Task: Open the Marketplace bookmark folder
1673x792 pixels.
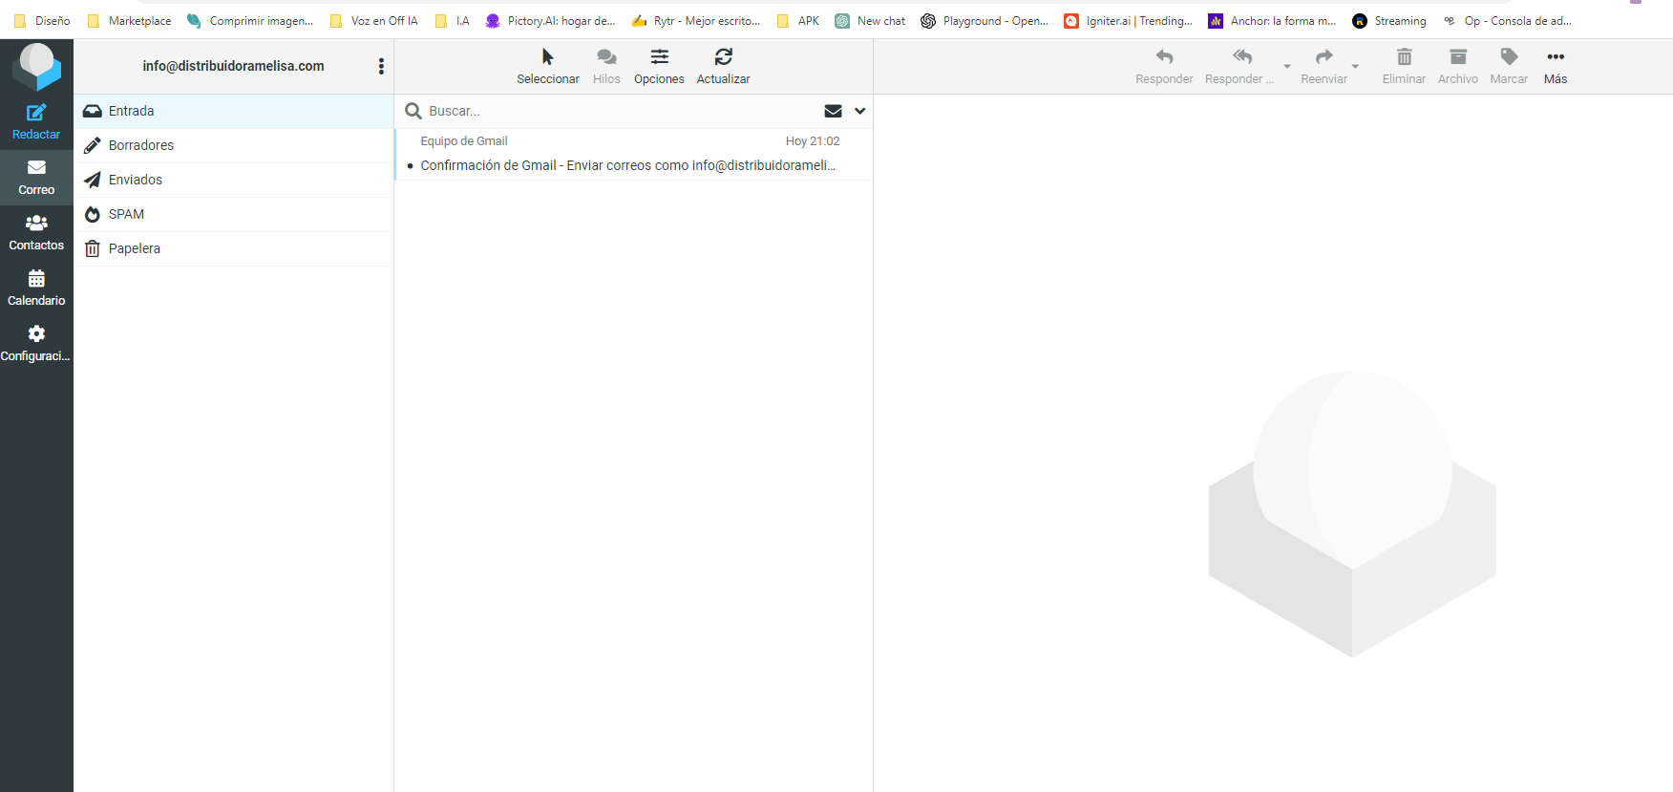Action: pos(129,21)
